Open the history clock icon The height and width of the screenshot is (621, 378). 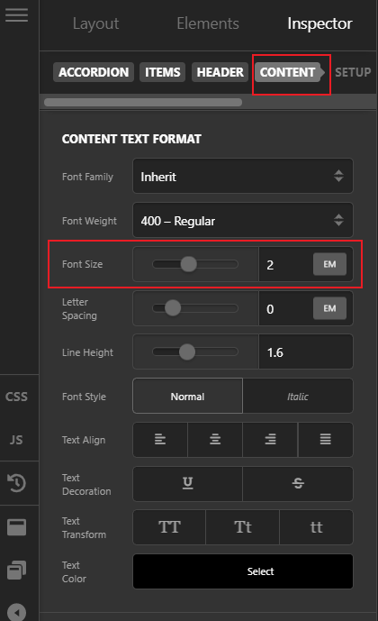16,483
